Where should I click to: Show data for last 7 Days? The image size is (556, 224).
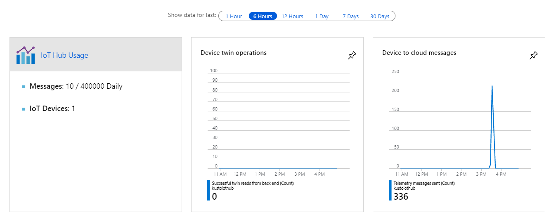(x=350, y=17)
